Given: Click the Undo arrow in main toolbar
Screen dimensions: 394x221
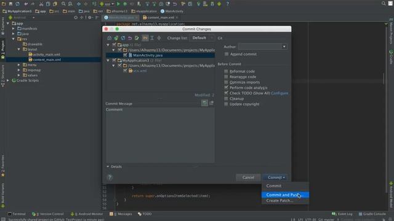Looking at the screenshot, I should (26, 4).
